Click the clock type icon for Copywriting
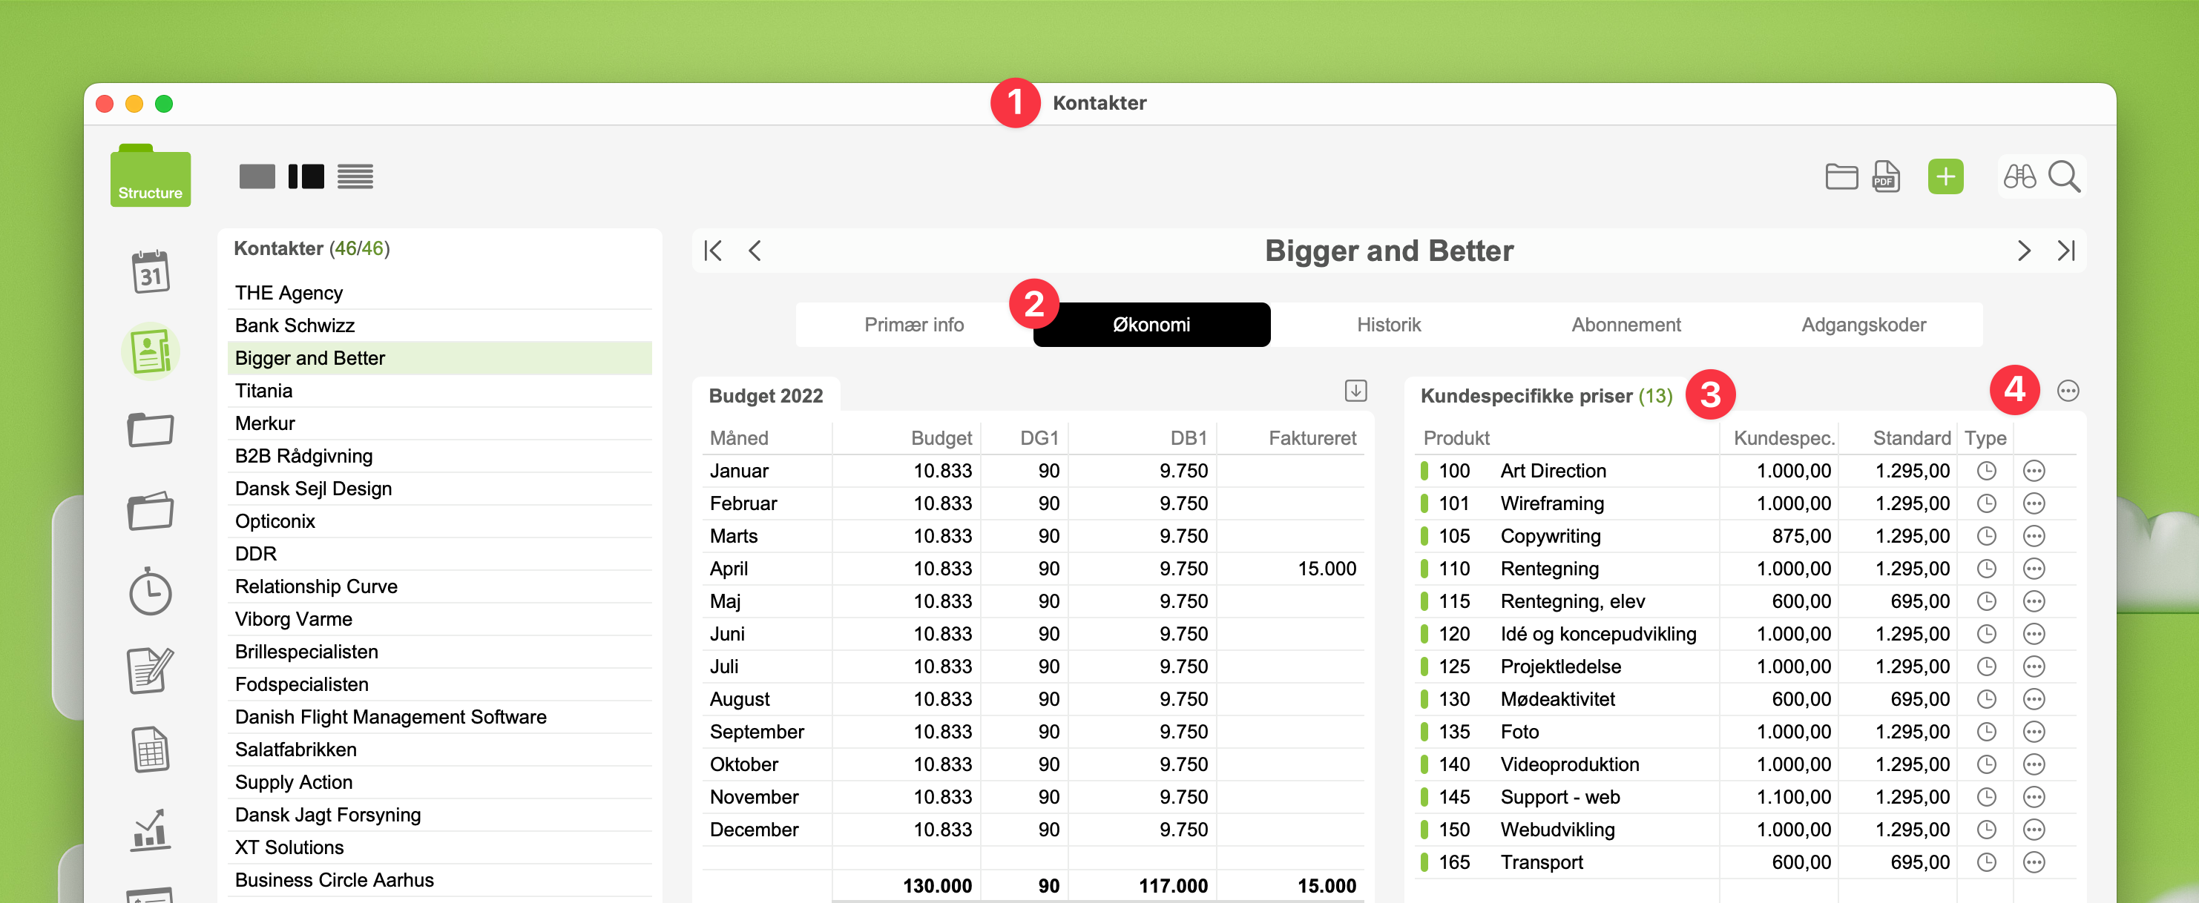This screenshot has height=903, width=2199. [1986, 535]
